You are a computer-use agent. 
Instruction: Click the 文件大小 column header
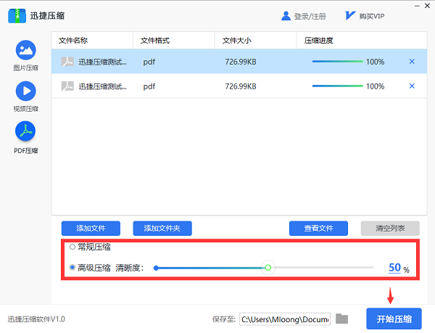pyautogui.click(x=238, y=40)
